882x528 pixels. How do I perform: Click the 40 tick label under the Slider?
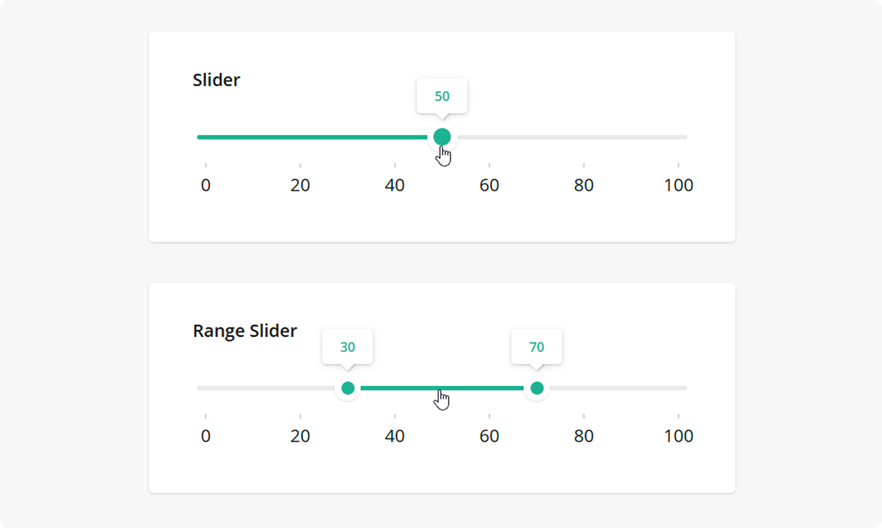(x=395, y=185)
